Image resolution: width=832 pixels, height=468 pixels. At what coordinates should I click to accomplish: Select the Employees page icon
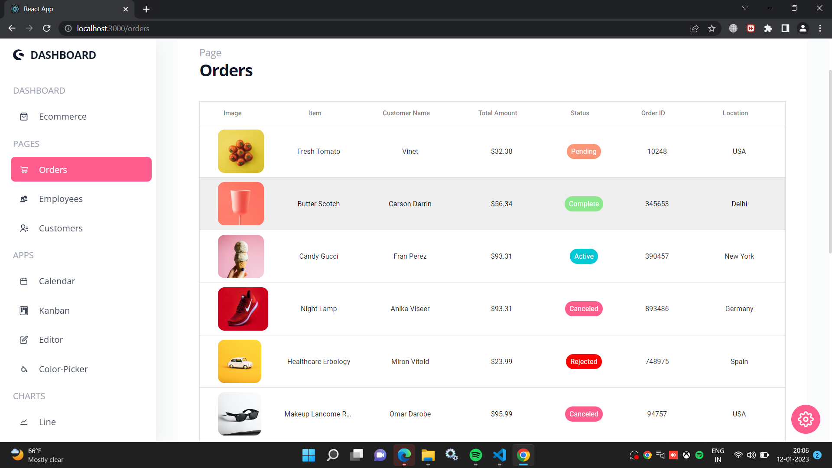(x=24, y=199)
